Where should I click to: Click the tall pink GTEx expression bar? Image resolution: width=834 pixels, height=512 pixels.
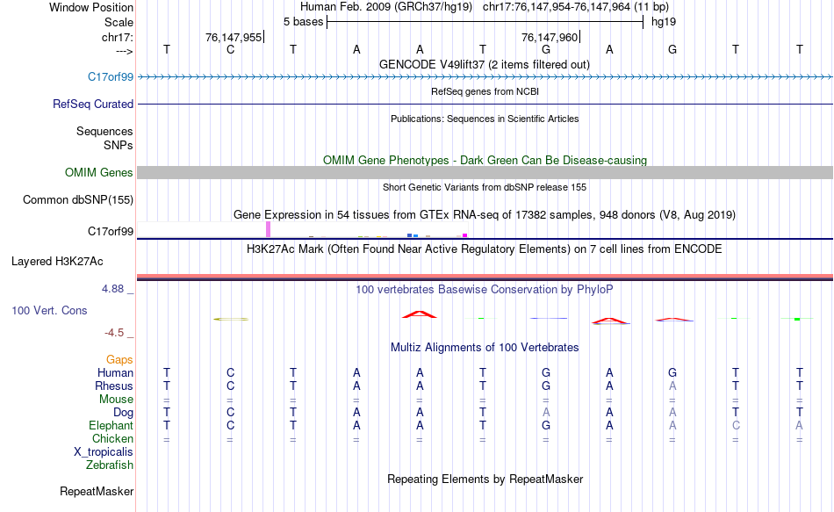pyautogui.click(x=268, y=229)
